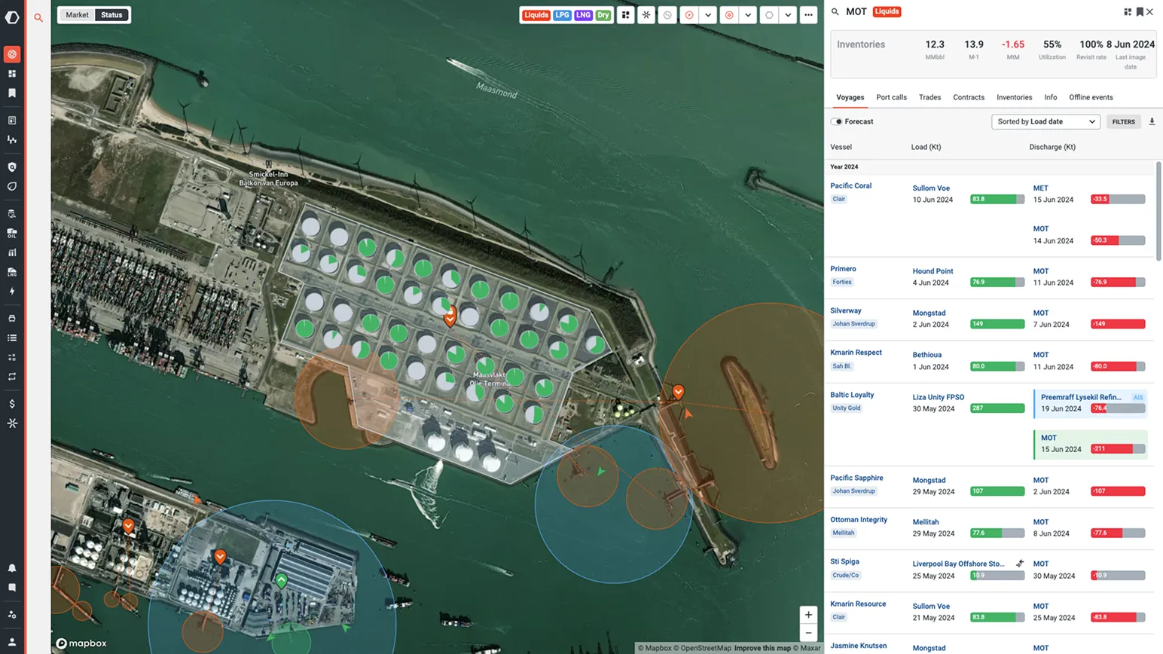Download the voyages list via download icon
1163x654 pixels.
click(x=1152, y=121)
